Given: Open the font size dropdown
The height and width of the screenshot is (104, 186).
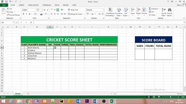Looking at the screenshot, I should [x=42, y=10].
